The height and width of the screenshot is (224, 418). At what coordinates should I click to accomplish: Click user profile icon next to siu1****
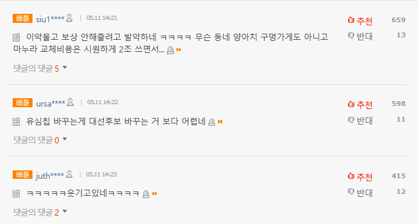point(69,18)
